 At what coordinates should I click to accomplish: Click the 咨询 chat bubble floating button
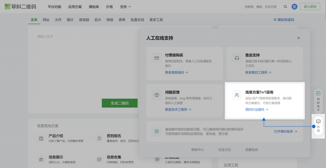point(318,126)
